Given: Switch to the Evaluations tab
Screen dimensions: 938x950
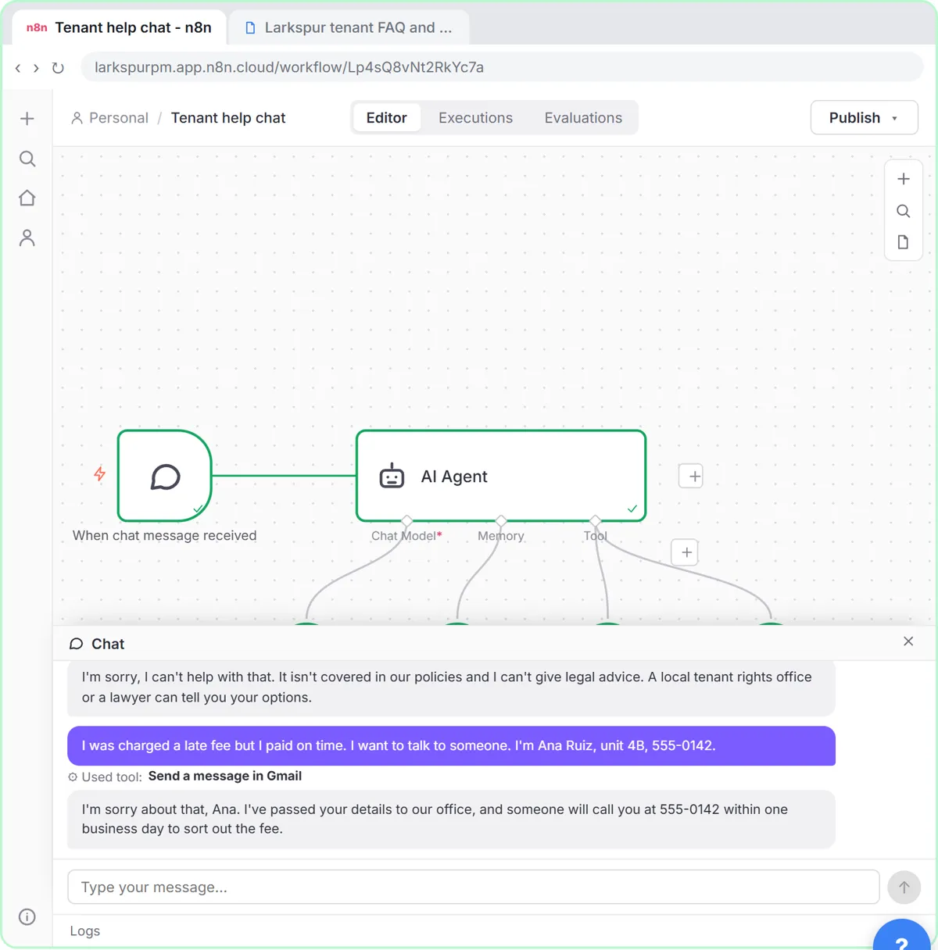Looking at the screenshot, I should 583,118.
